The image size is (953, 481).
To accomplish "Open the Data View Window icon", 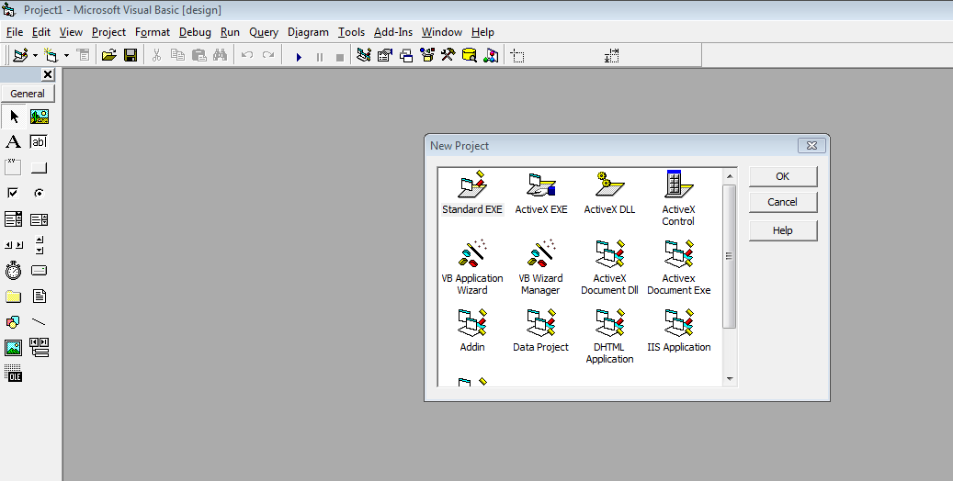I will (470, 56).
